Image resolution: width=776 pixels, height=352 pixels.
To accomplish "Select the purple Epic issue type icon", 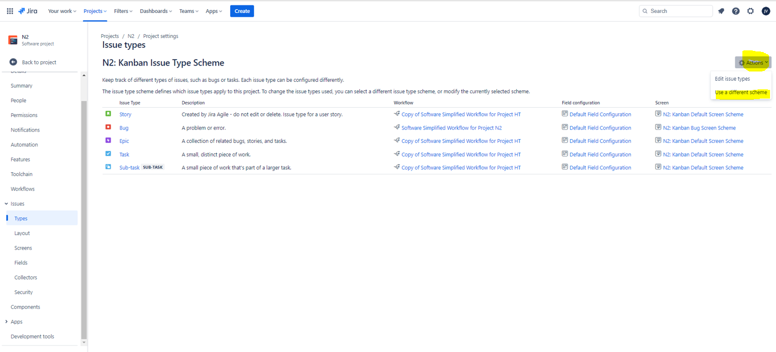I will pos(109,140).
